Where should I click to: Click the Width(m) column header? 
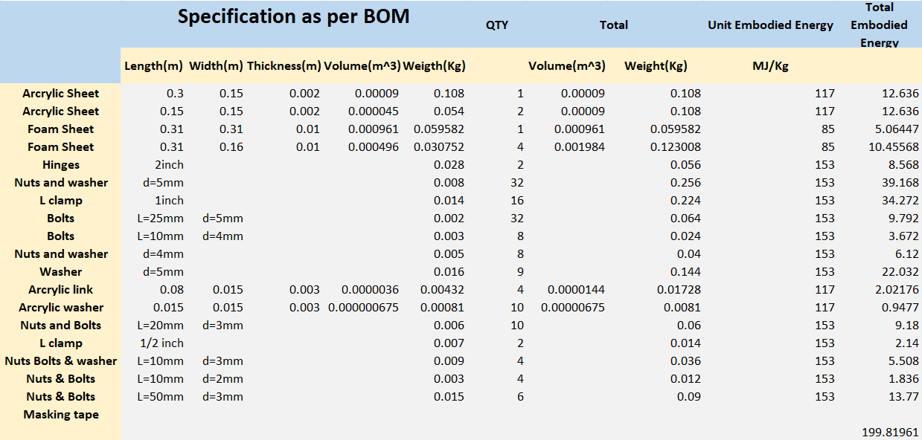coord(216,66)
